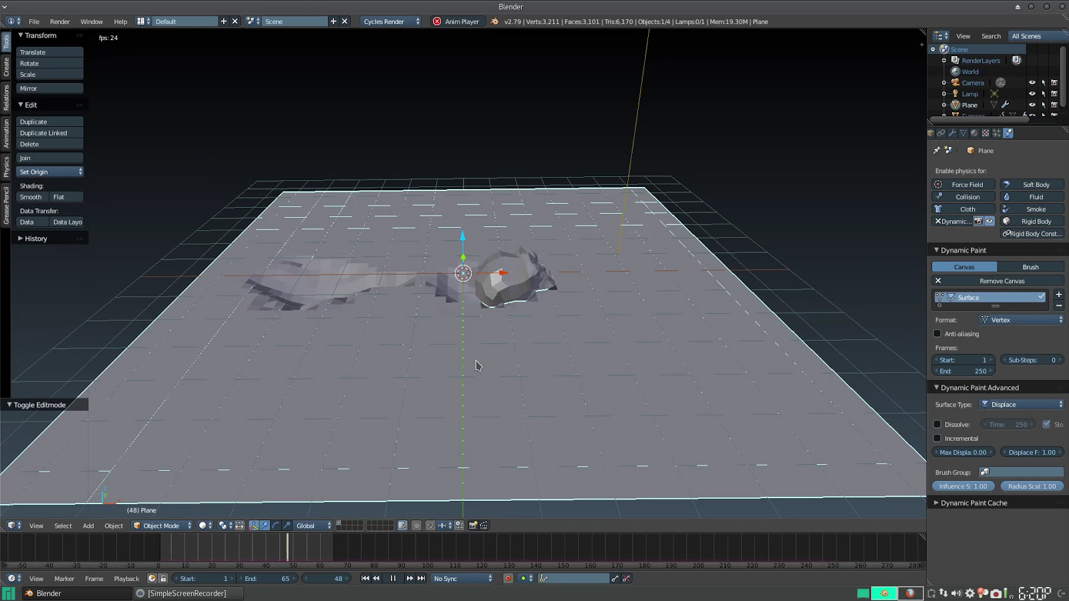This screenshot has width=1069, height=601.
Task: Open the Texture properties tab
Action: point(985,133)
